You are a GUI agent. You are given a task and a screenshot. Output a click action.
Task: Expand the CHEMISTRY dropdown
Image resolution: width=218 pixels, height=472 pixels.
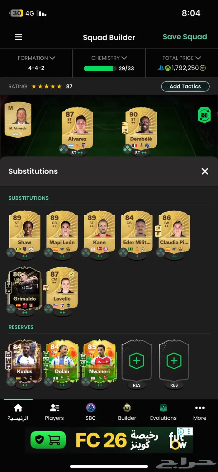pyautogui.click(x=109, y=58)
